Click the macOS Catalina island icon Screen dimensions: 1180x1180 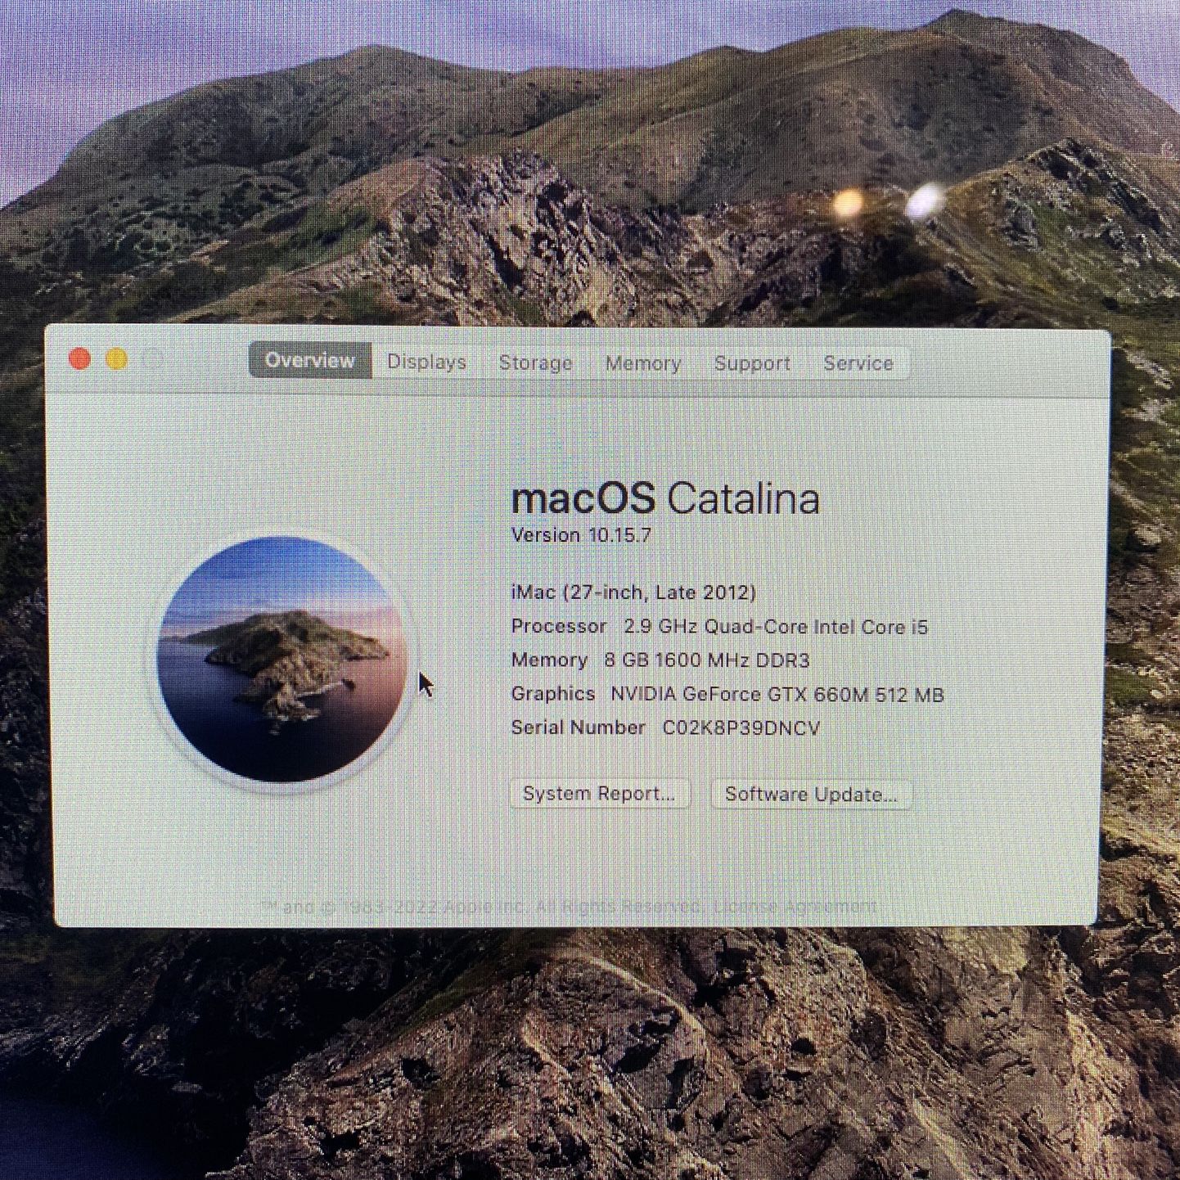click(x=282, y=660)
